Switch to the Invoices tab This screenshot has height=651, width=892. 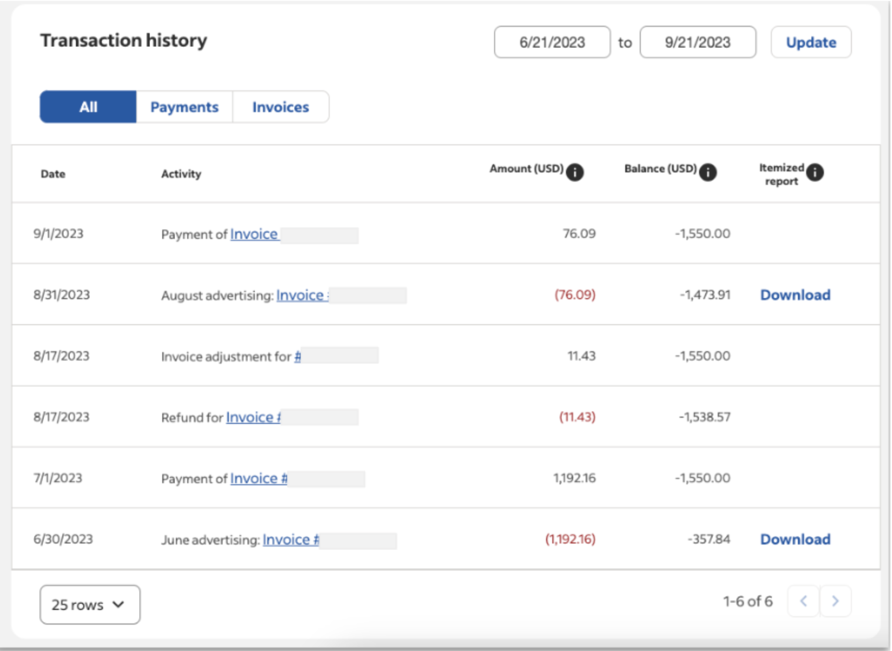280,107
